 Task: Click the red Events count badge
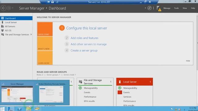[120, 92]
